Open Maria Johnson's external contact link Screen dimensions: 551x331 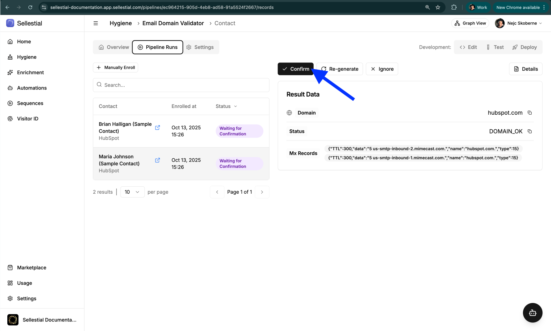(157, 160)
